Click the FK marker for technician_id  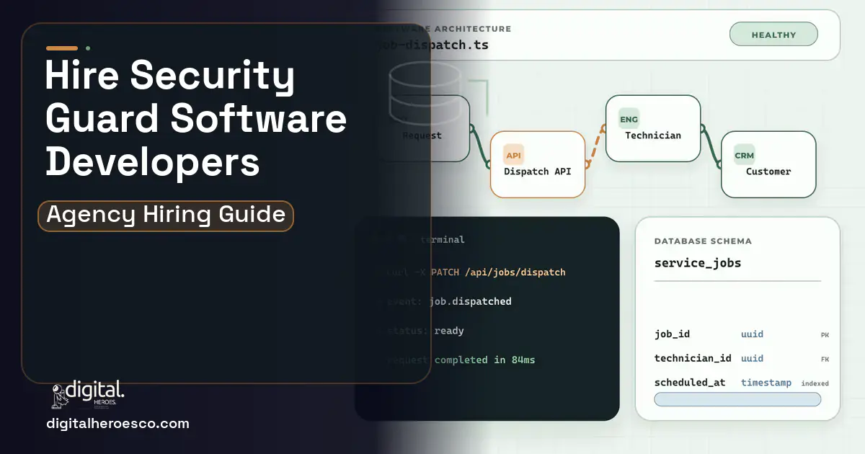tap(825, 359)
